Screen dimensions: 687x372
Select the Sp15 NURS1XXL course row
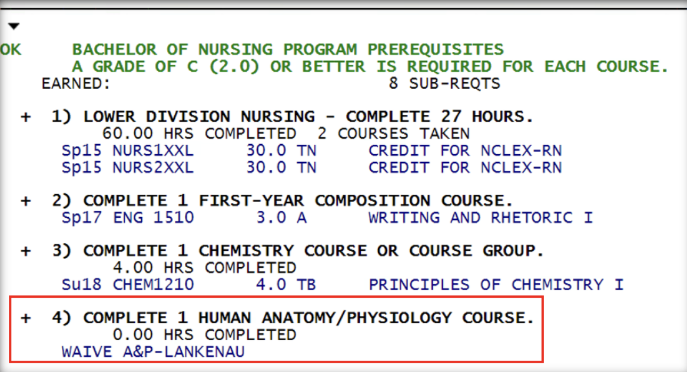click(x=311, y=151)
